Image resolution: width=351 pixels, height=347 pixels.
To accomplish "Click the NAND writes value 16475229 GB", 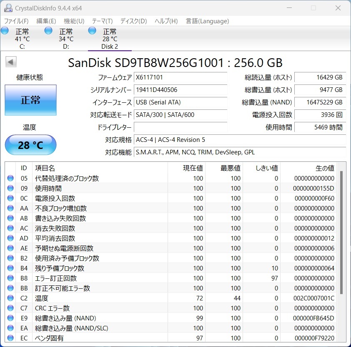I will [320, 102].
